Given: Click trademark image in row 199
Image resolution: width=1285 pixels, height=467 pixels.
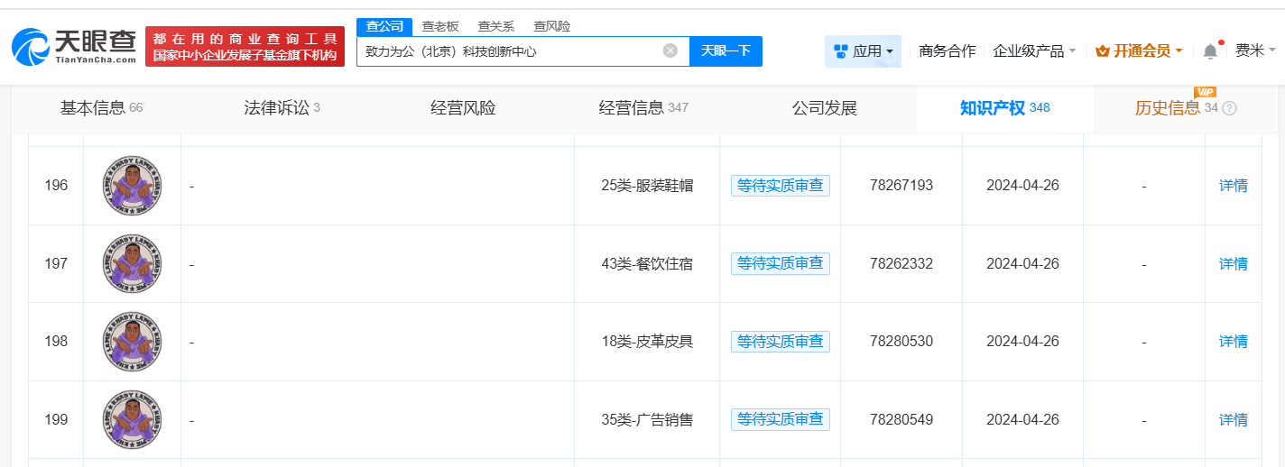Looking at the screenshot, I should click(132, 419).
